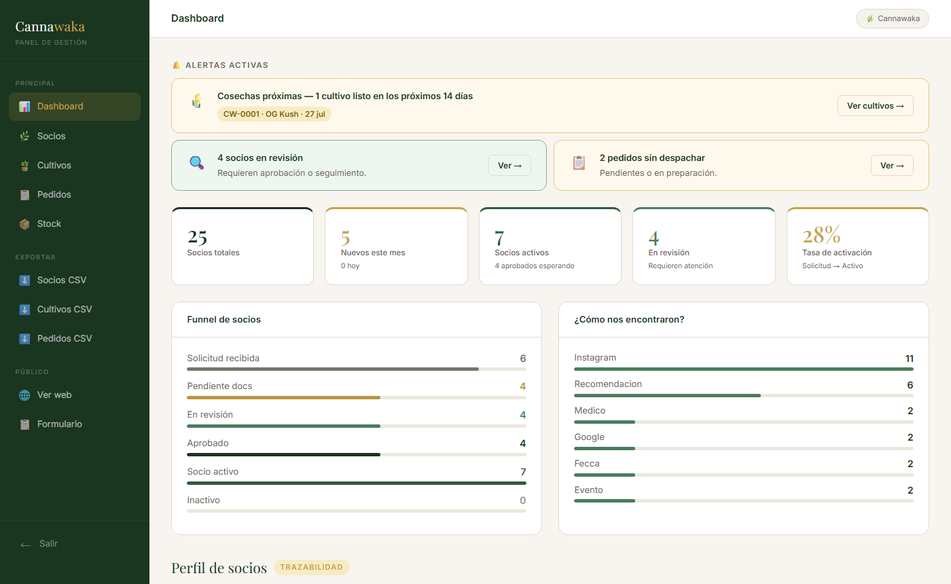Click the Stock box icon
The width and height of the screenshot is (951, 584).
[x=24, y=224]
